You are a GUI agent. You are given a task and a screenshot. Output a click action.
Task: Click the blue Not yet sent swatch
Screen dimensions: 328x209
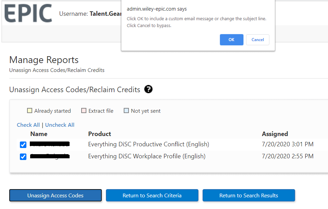pyautogui.click(x=126, y=110)
